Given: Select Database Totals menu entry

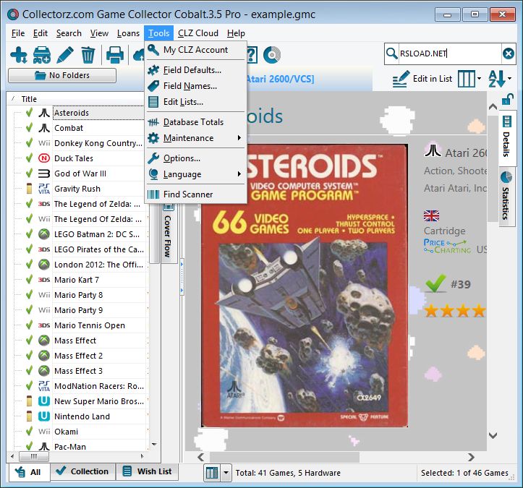Looking at the screenshot, I should (x=195, y=122).
